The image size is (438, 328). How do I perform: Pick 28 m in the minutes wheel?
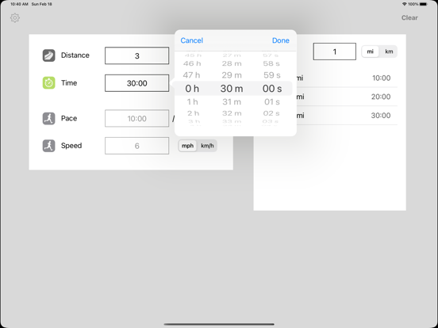[232, 63]
